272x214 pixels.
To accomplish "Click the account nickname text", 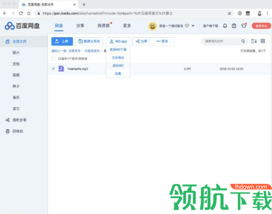I will (171, 26).
